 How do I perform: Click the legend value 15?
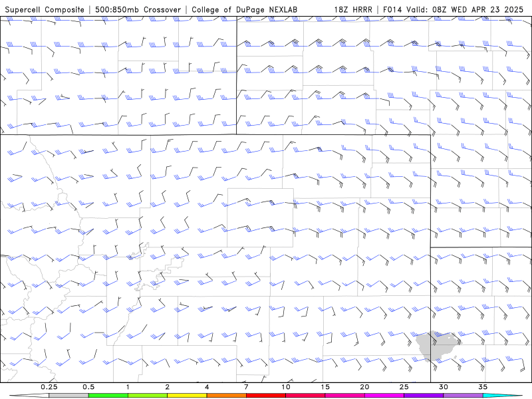pos(325,387)
